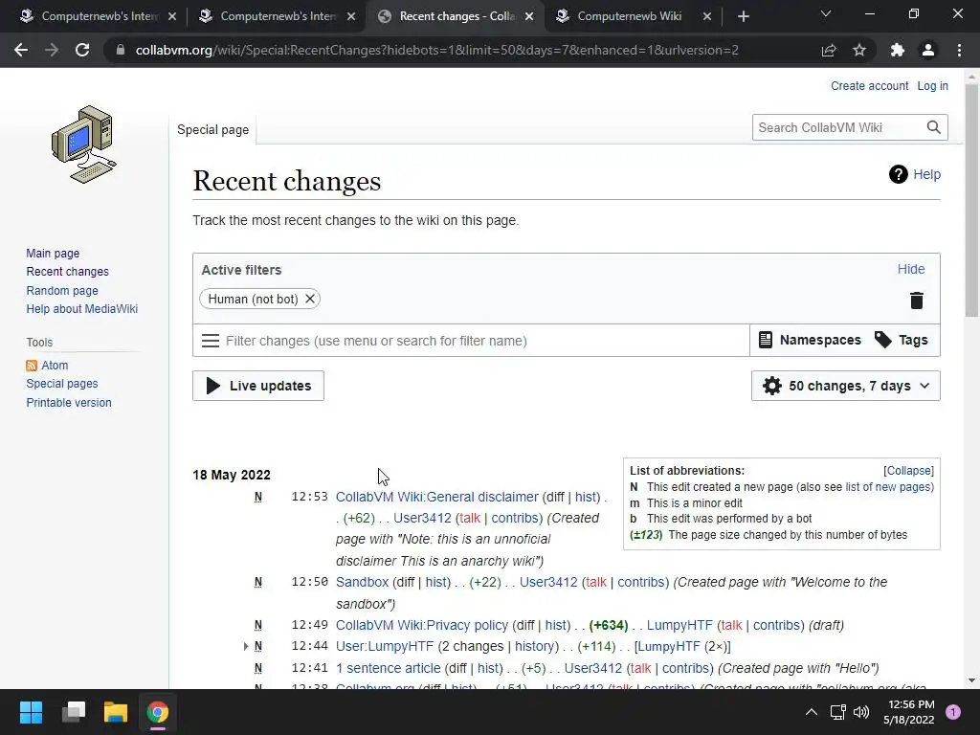Screen dimensions: 980x735
Task: Click Chrome icon on taskbar
Action: click(158, 712)
